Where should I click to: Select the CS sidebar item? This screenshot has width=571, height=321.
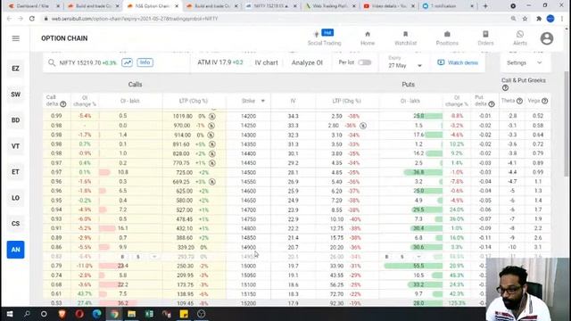pyautogui.click(x=15, y=224)
